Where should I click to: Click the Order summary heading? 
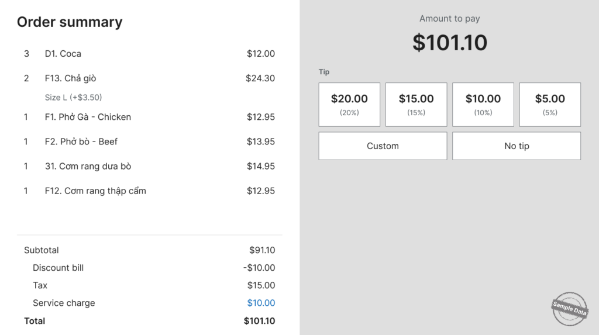70,22
